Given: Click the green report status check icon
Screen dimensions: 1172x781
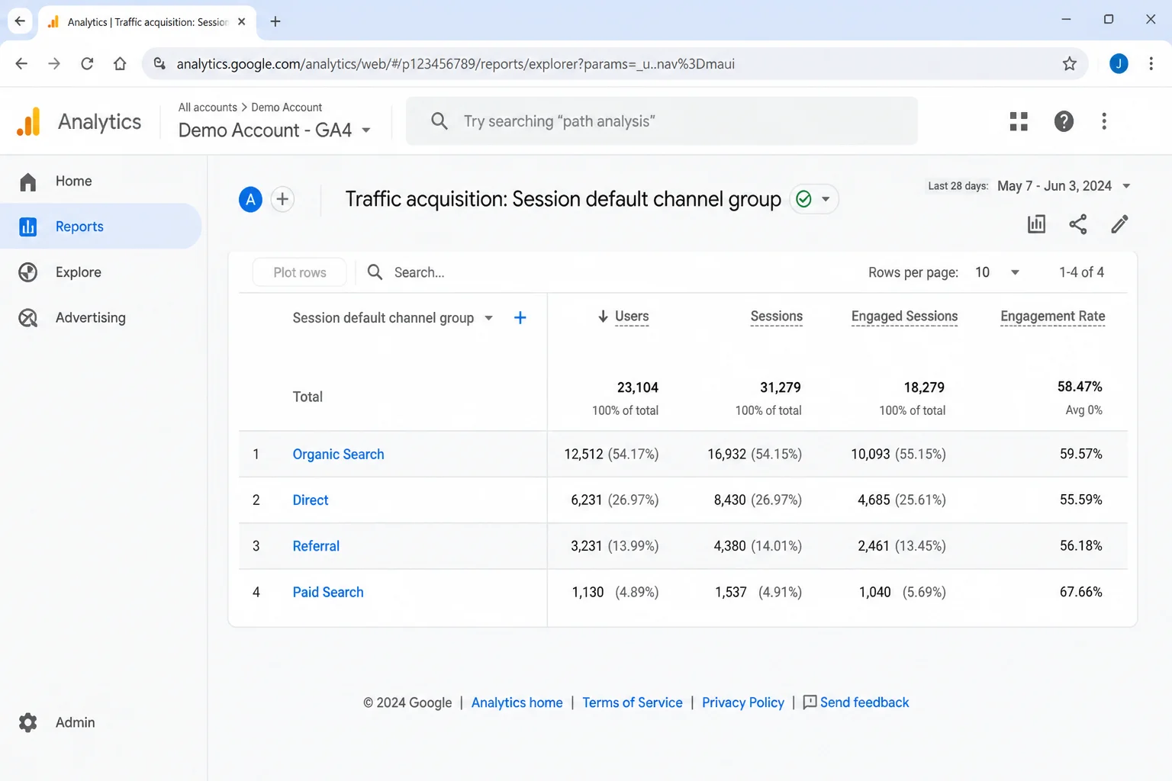Looking at the screenshot, I should [803, 199].
